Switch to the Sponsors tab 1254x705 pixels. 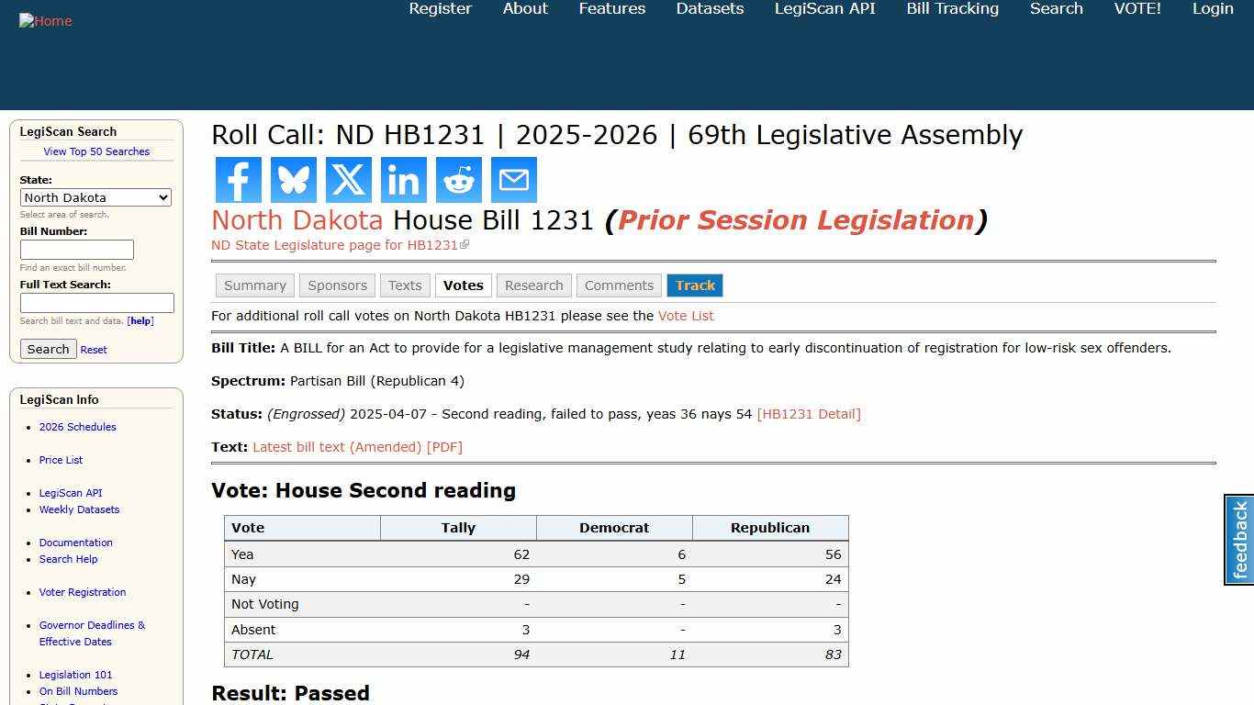pyautogui.click(x=337, y=285)
